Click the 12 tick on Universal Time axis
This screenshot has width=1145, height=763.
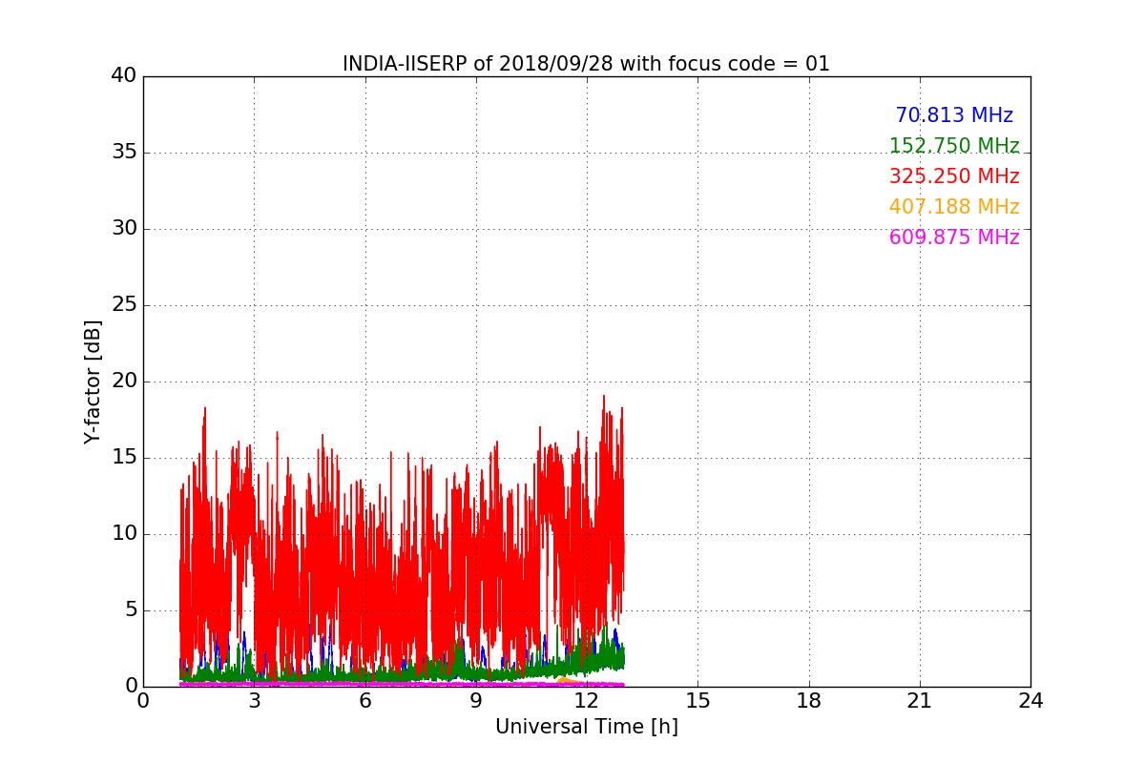(587, 701)
